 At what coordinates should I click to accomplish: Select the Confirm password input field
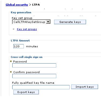[34, 76]
